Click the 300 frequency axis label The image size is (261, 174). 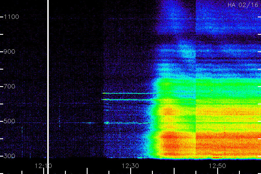pos(9,156)
